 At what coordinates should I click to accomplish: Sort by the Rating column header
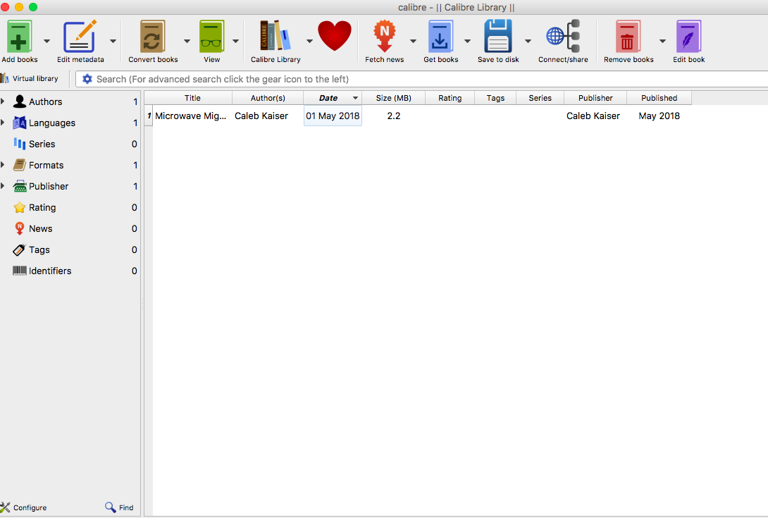coord(450,98)
